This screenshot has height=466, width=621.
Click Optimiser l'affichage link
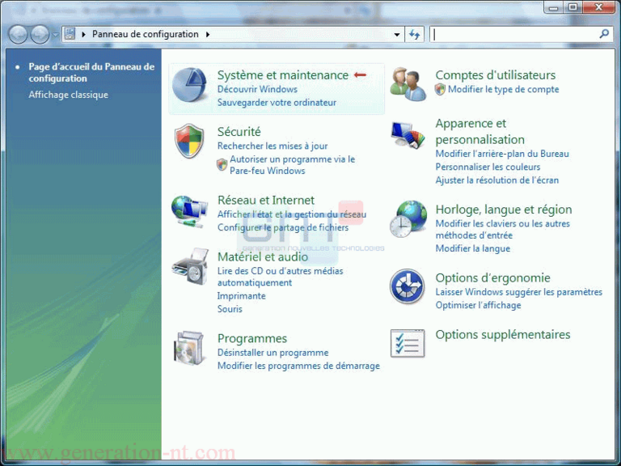[479, 305]
